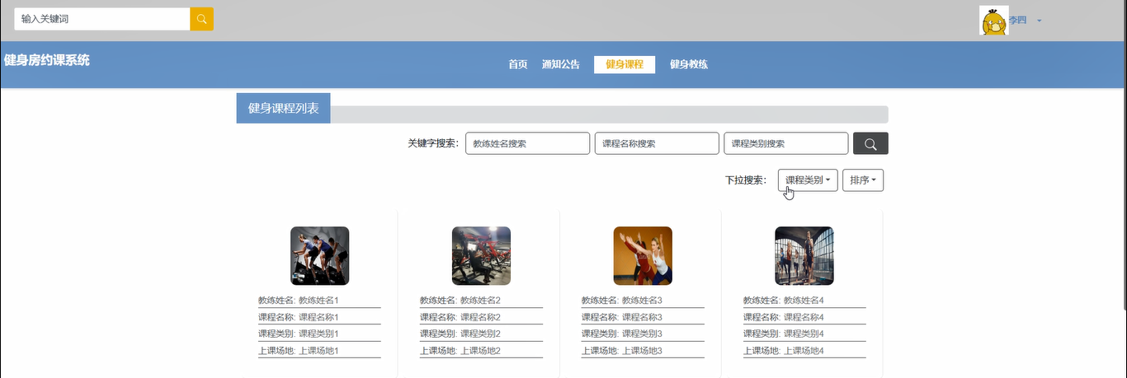Click text 课程名称: 课程名称2

pos(460,317)
